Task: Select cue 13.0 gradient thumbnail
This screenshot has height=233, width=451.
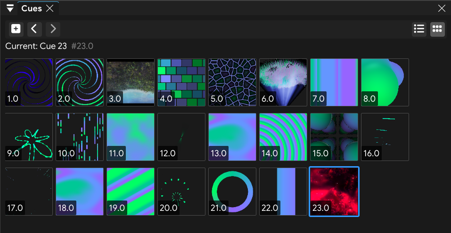Action: (x=232, y=137)
